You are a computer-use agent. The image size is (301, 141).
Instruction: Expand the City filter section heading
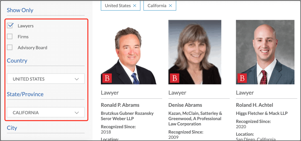pyautogui.click(x=12, y=128)
